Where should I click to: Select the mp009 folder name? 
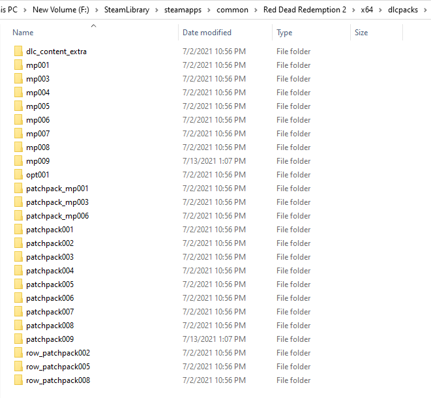pos(38,161)
